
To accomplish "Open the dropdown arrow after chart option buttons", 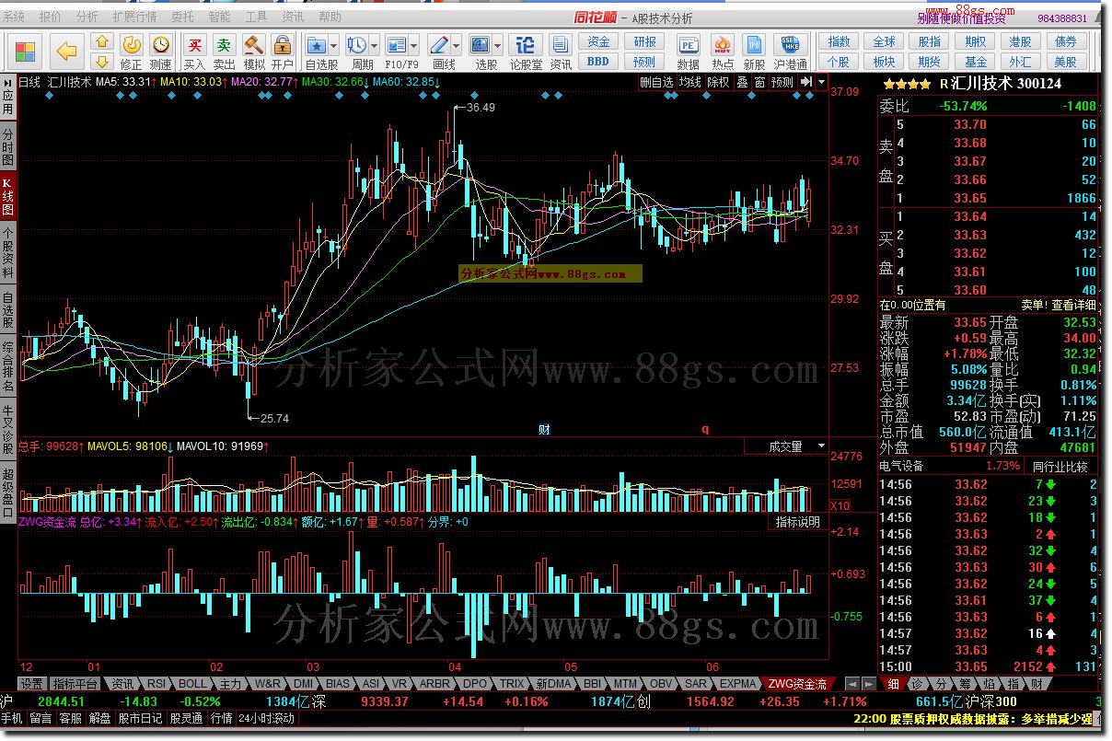I will tap(821, 82).
